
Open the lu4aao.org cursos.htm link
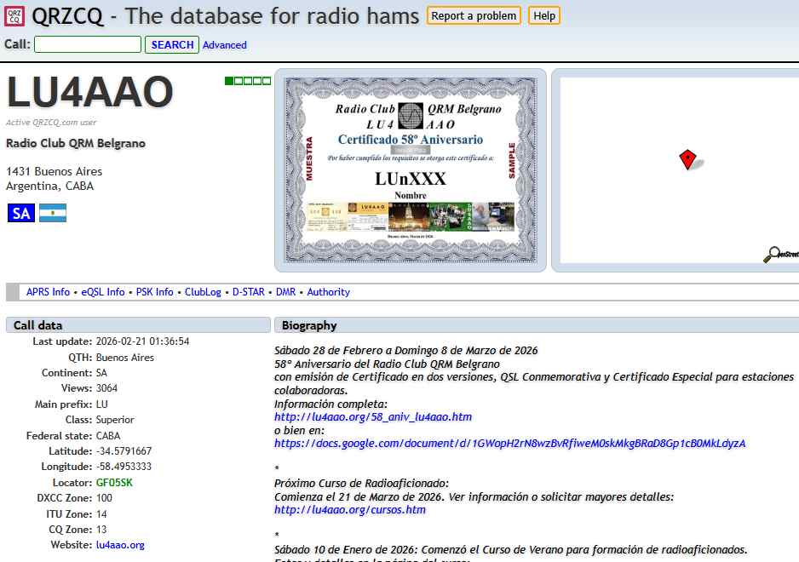point(349,510)
